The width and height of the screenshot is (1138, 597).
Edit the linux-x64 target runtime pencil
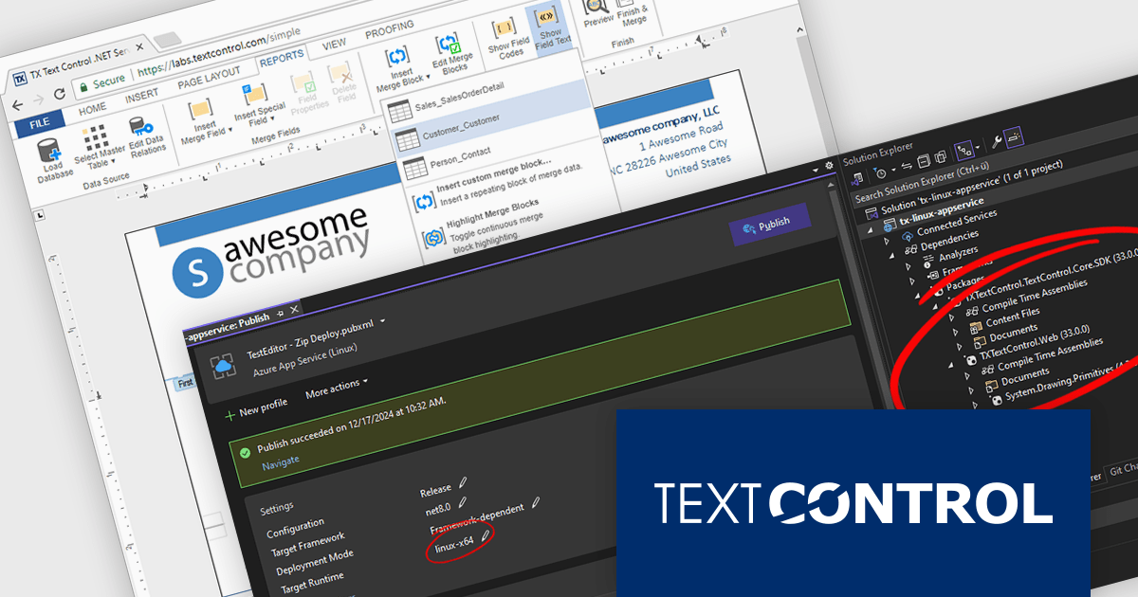coord(486,535)
